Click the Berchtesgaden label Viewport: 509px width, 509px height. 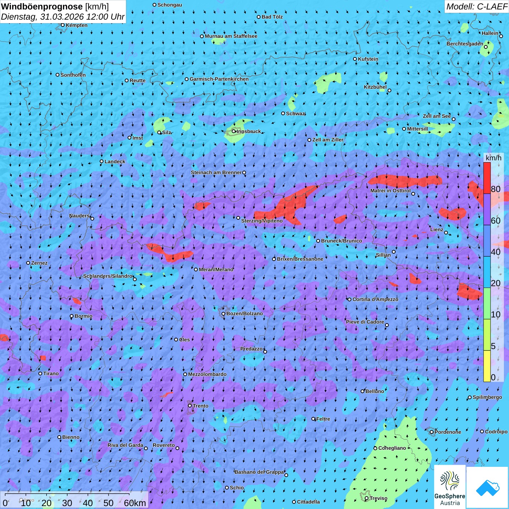click(465, 44)
